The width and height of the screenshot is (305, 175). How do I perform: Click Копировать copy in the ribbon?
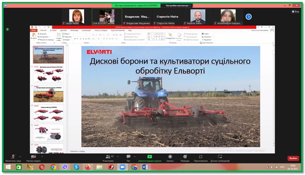44,37
